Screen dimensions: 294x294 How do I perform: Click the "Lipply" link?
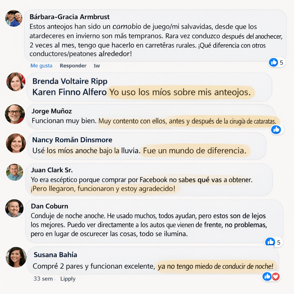68,279
